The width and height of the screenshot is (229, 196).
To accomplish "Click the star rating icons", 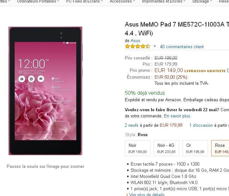I will pyautogui.click(x=137, y=47).
